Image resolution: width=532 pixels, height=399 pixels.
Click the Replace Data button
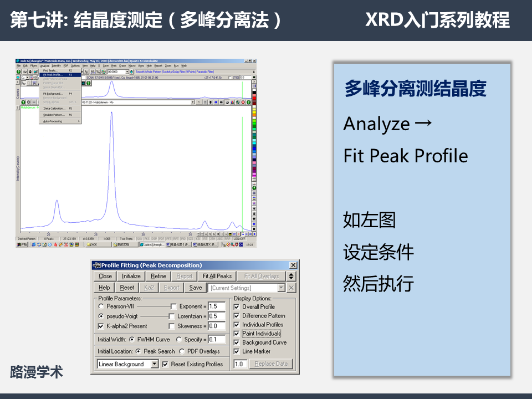click(x=271, y=364)
